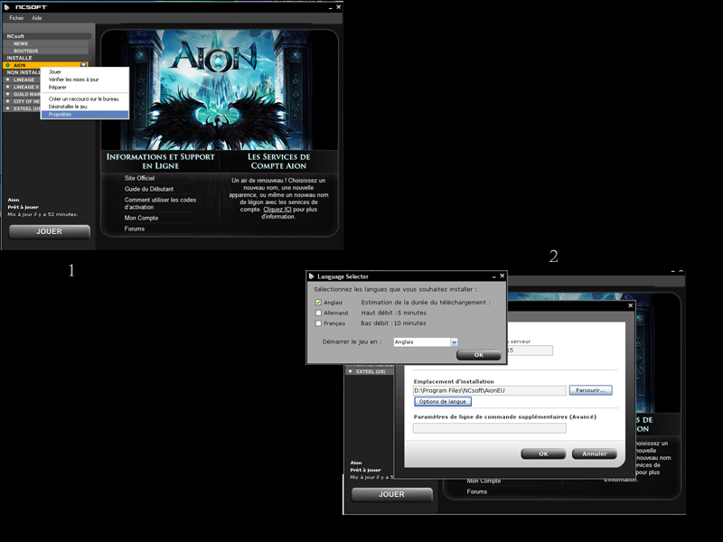
Task: Open Mon Compte beside the Cliquez ICI text
Action: (x=141, y=218)
